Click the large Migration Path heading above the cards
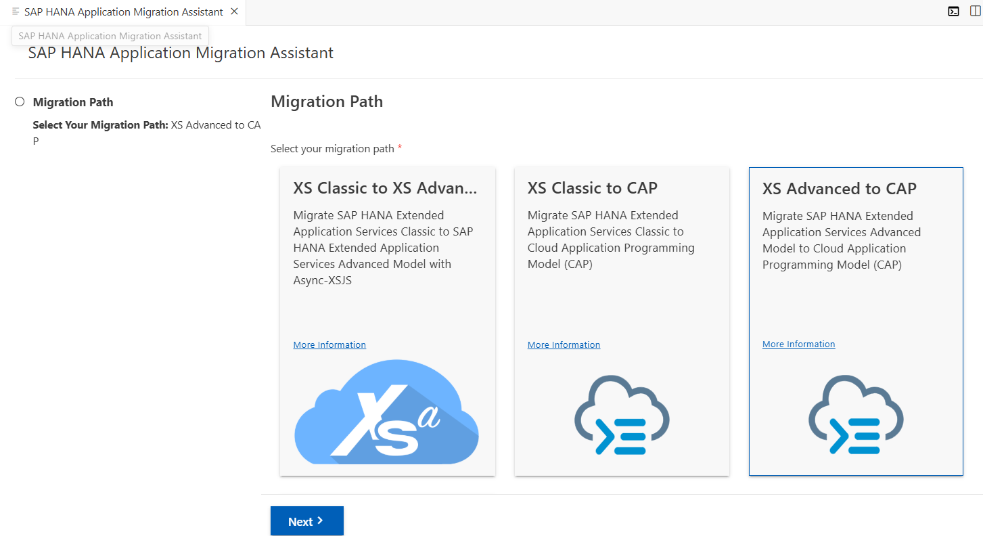The height and width of the screenshot is (536, 983). click(x=327, y=102)
